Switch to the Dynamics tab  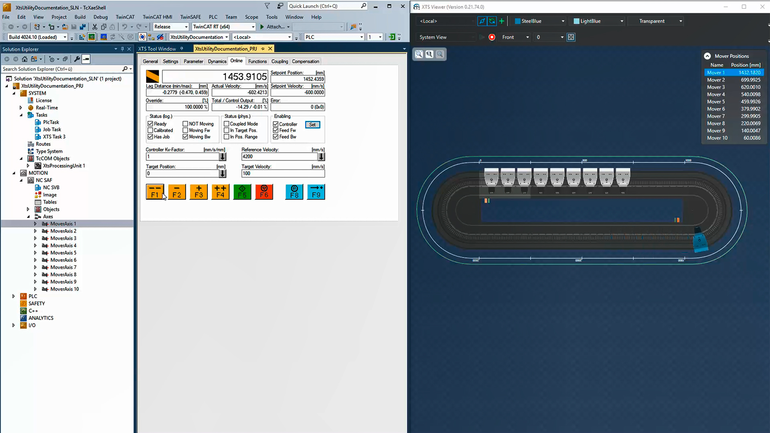[x=217, y=61]
